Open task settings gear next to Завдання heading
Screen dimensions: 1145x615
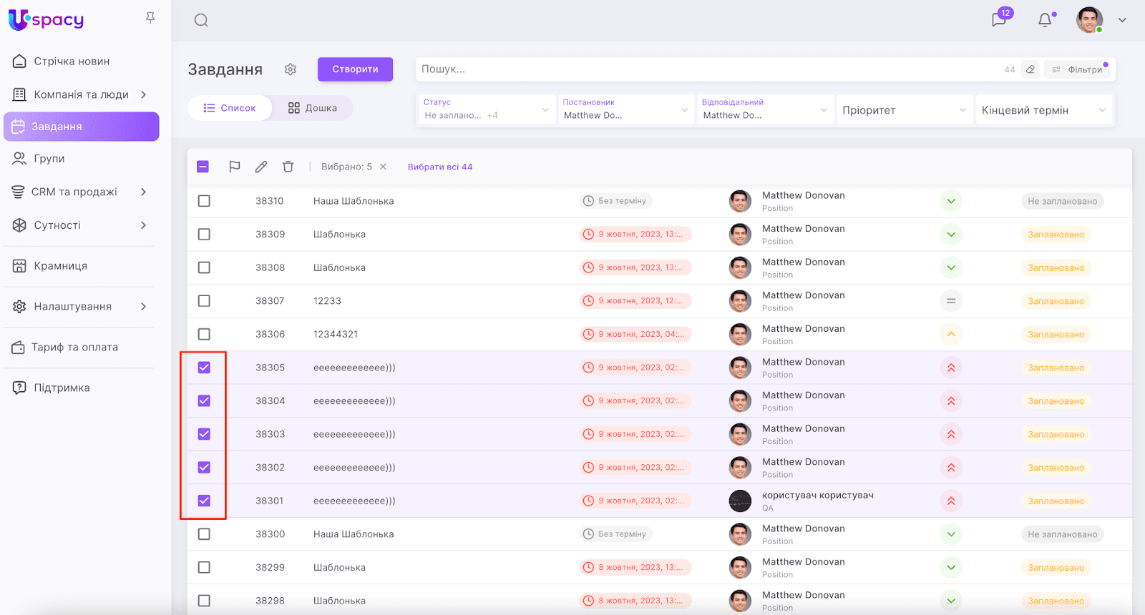coord(290,69)
